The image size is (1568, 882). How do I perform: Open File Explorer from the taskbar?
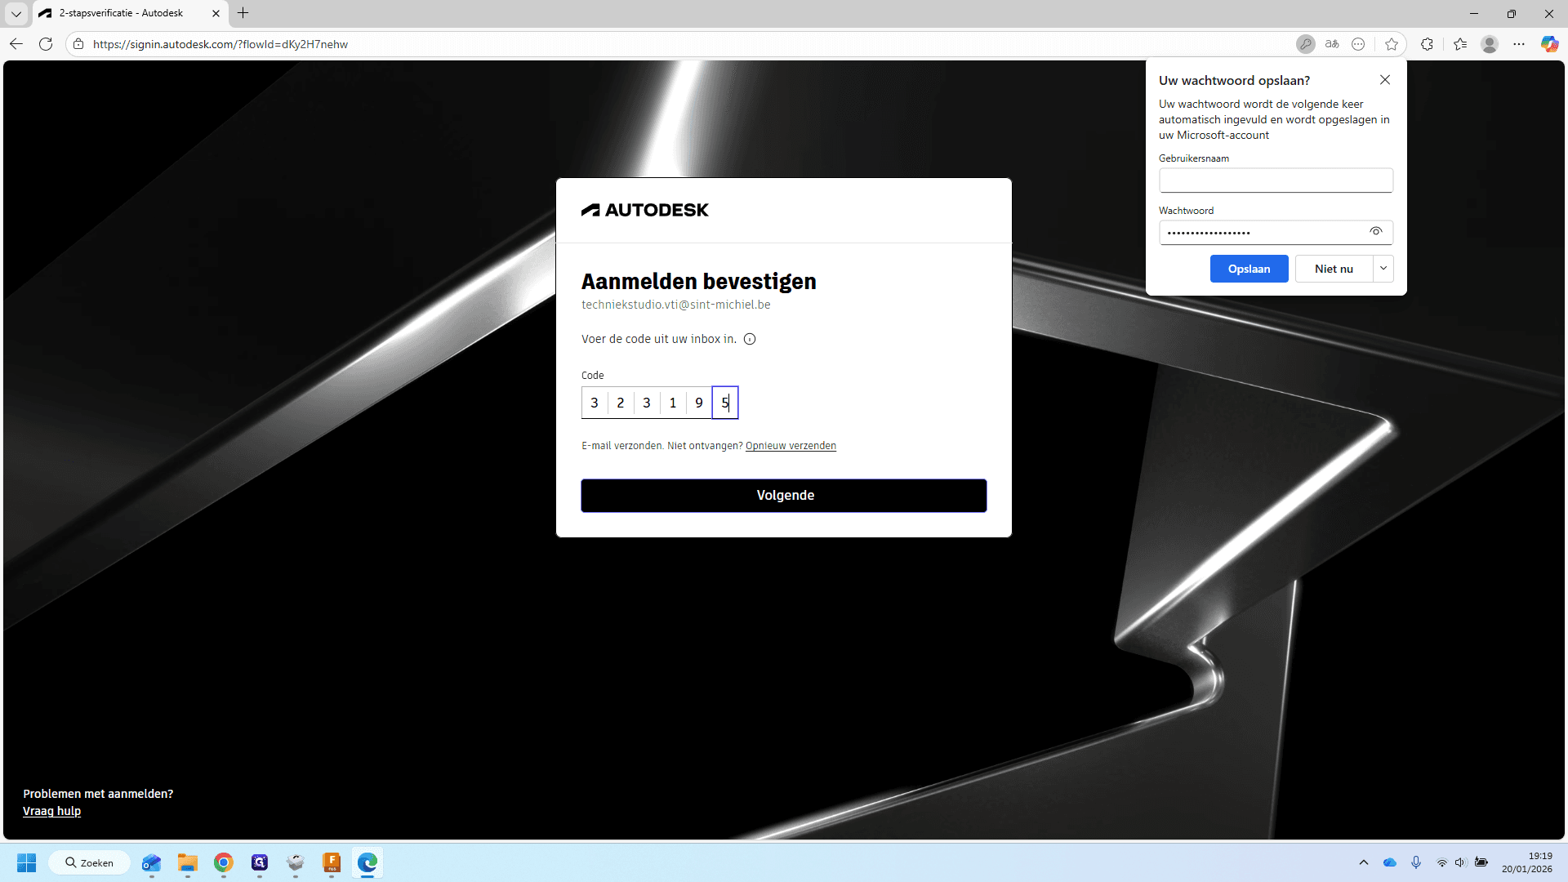pos(188,862)
